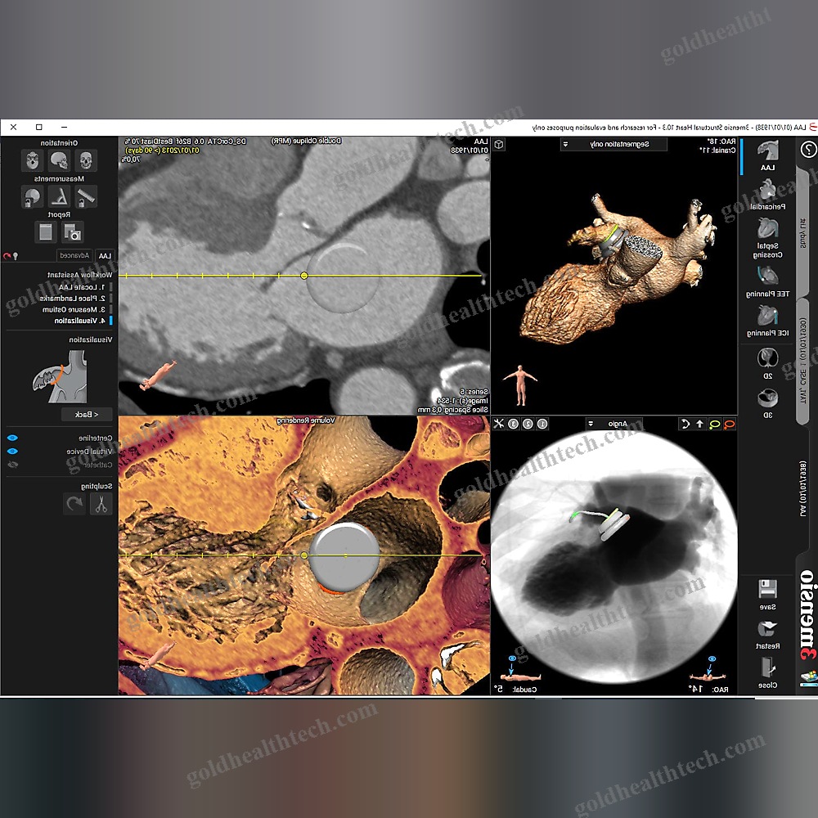Toggle the eye above the RAO patient figure
This screenshot has width=818, height=818.
[x=712, y=658]
